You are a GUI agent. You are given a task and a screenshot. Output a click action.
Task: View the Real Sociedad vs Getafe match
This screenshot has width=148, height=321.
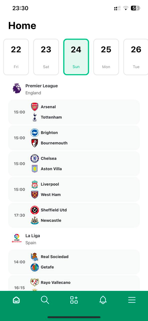coord(74,262)
